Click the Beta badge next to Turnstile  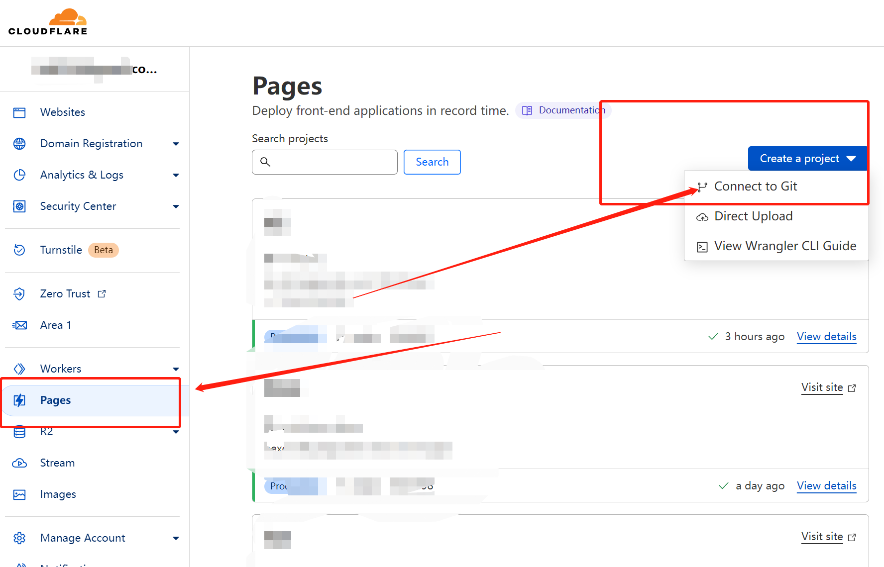(104, 250)
